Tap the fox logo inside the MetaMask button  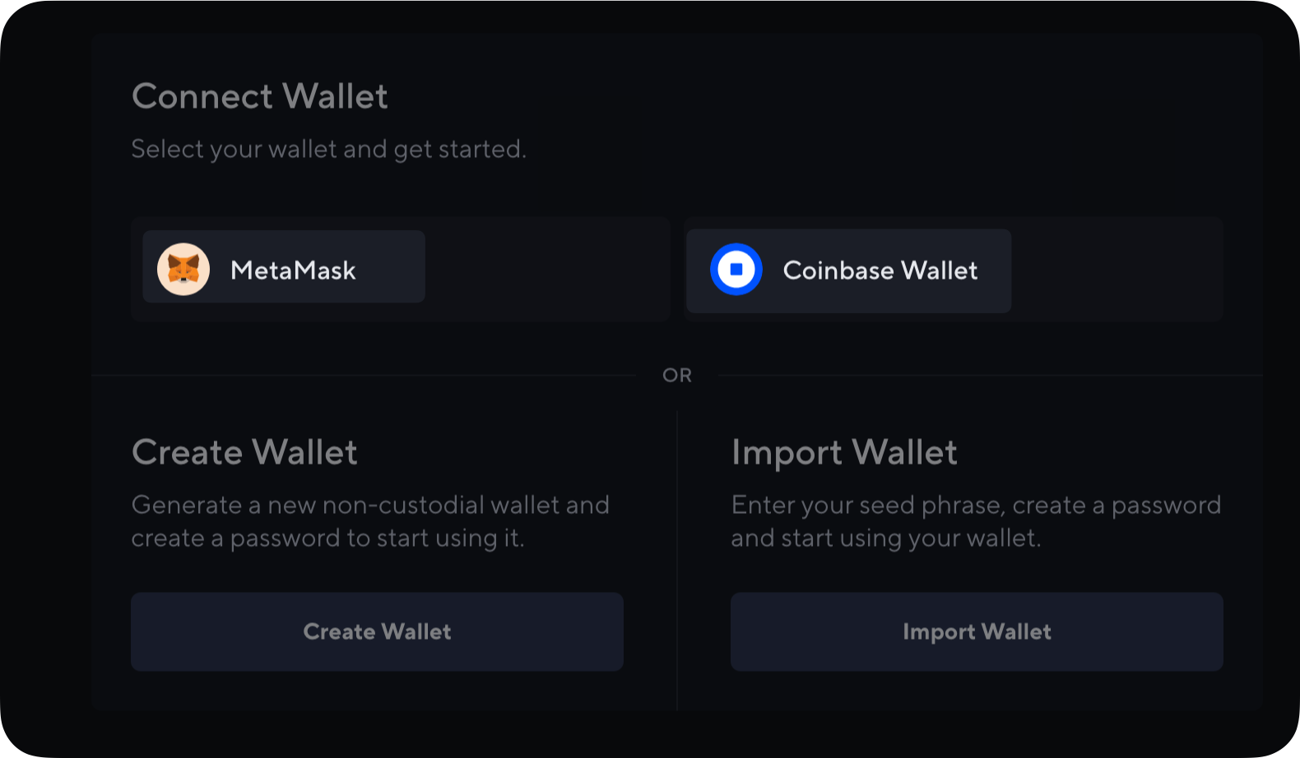tap(184, 267)
